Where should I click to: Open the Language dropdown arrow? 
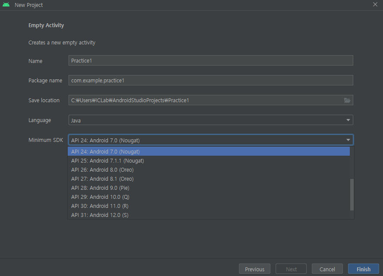348,120
